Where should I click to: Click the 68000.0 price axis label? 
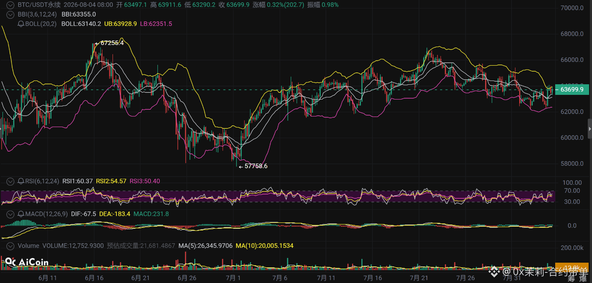point(572,34)
